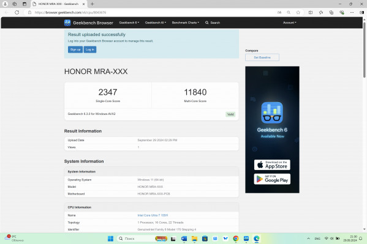Open browser essentials icon
Image resolution: width=367 pixels, height=244 pixels.
click(x=342, y=12)
